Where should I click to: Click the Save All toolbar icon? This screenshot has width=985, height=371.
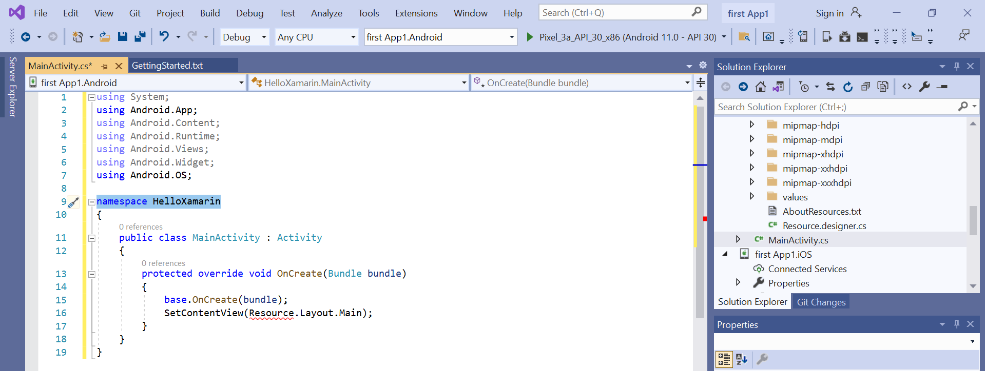coord(140,36)
